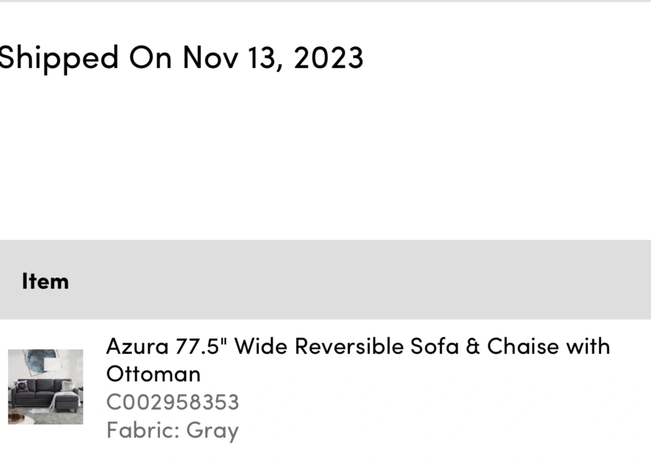Click the Shipped On Nov 13, 2023 heading
This screenshot has width=651, height=459.
coord(181,58)
